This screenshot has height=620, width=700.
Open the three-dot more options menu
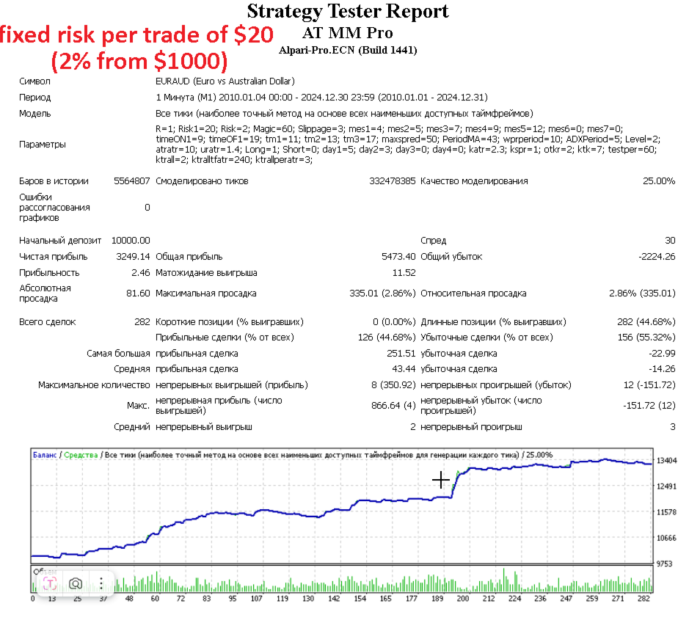(x=101, y=583)
